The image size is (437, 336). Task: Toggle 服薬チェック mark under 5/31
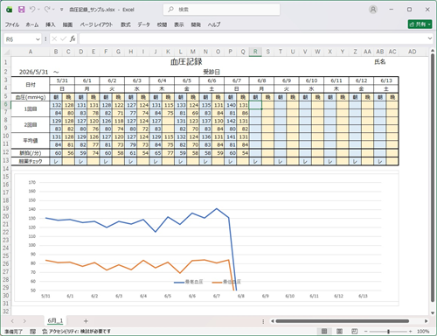[56, 161]
